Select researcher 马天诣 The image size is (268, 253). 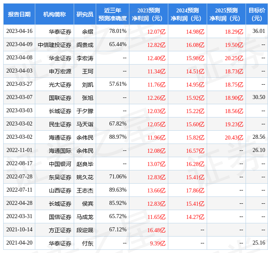point(85,124)
